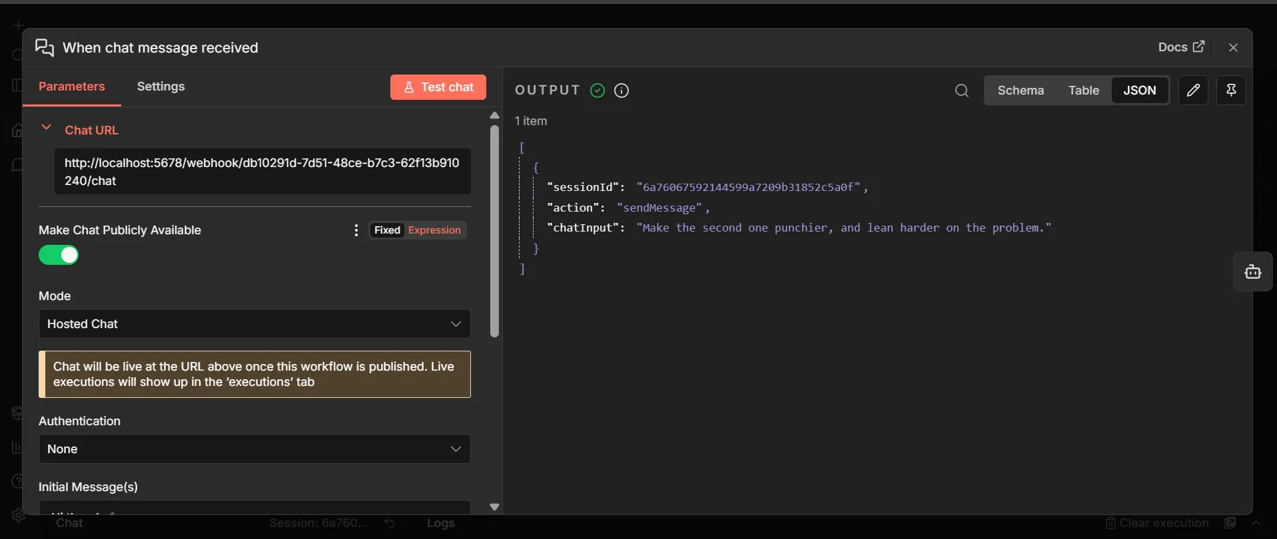Select the Parameters tab
Screen dimensions: 1277x539
[x=72, y=87]
